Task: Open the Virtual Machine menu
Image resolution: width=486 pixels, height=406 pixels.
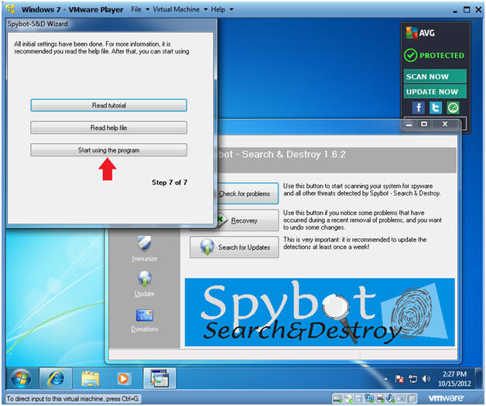Action: pos(176,9)
